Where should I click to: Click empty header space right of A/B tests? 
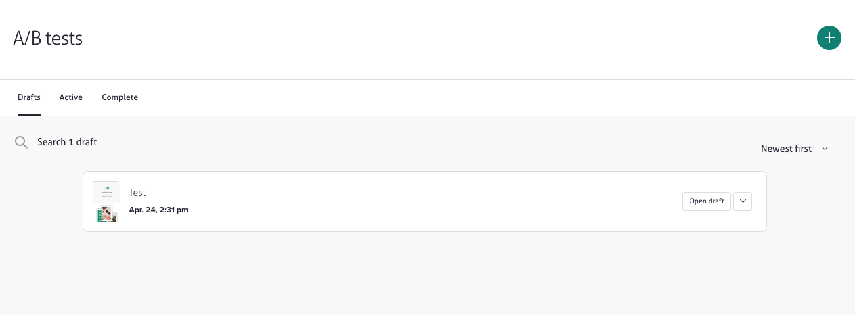click(x=440, y=39)
